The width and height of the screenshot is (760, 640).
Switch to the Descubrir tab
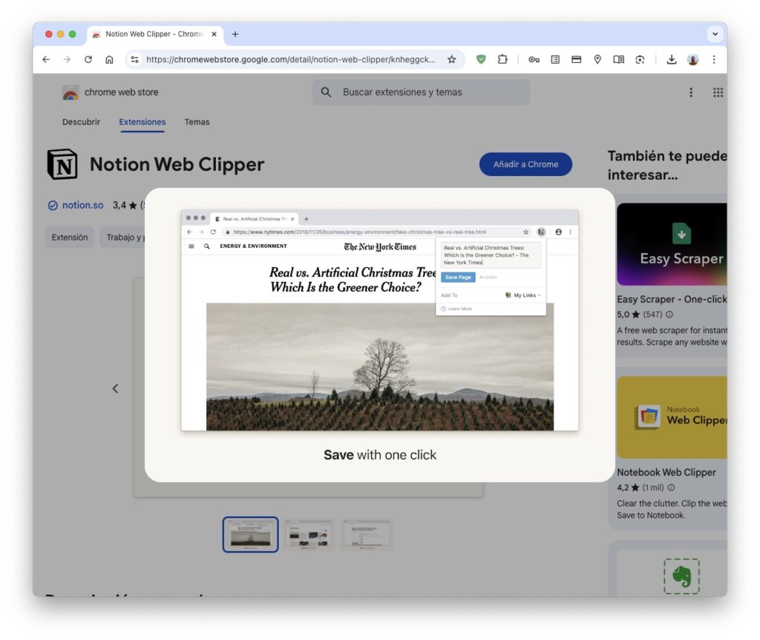pyautogui.click(x=81, y=122)
